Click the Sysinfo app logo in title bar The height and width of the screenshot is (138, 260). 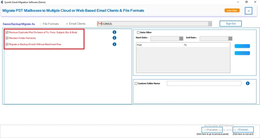(2, 2)
